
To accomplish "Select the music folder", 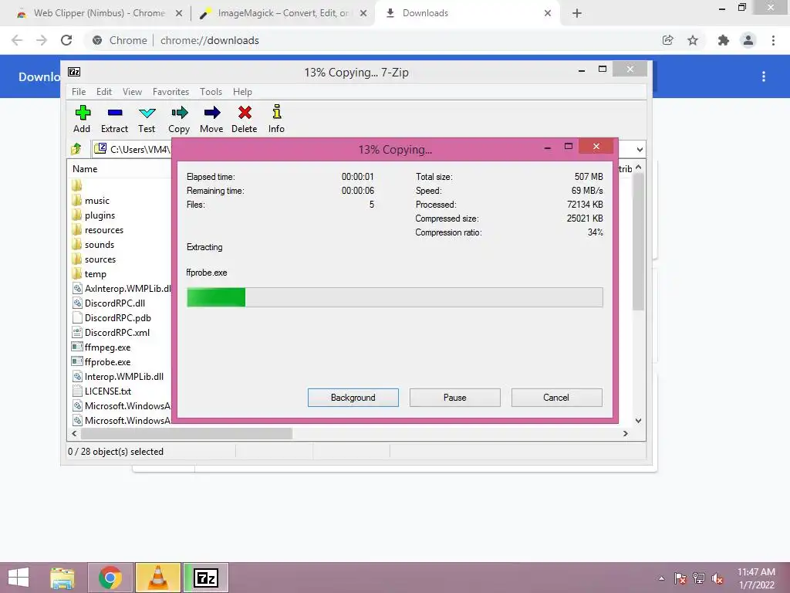I will (x=96, y=201).
